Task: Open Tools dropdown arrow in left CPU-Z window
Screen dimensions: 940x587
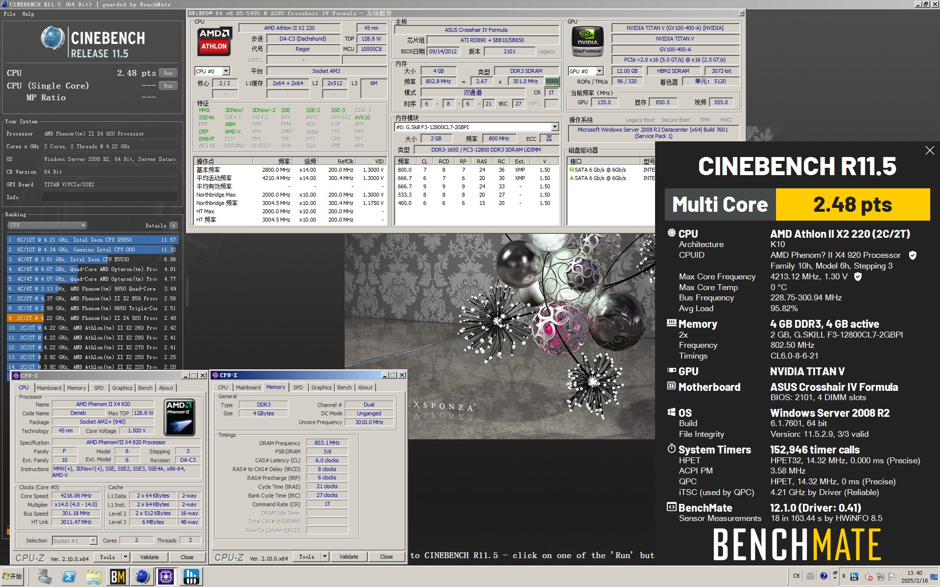Action: (125, 557)
